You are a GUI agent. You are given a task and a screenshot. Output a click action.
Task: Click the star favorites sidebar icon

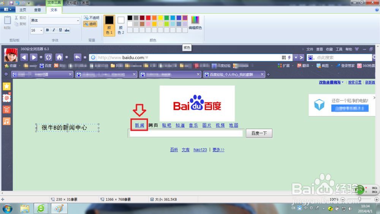click(x=6, y=86)
